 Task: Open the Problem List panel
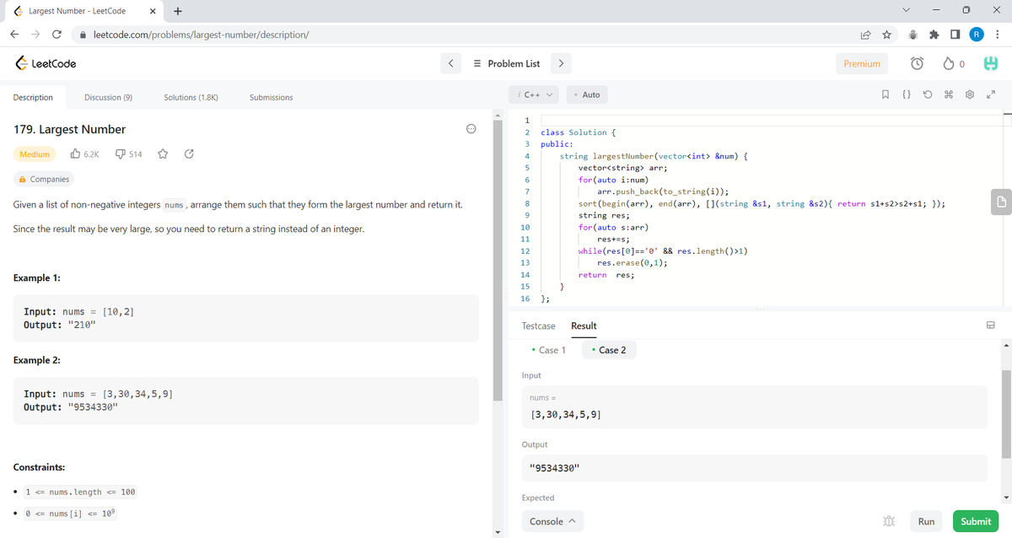point(507,63)
